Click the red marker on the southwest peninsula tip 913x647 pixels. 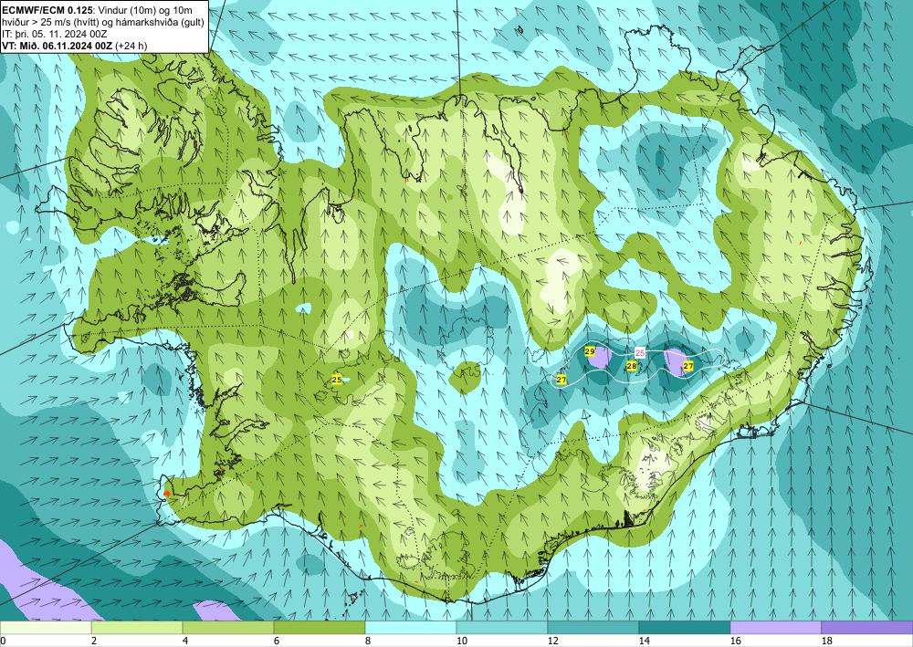(x=167, y=494)
